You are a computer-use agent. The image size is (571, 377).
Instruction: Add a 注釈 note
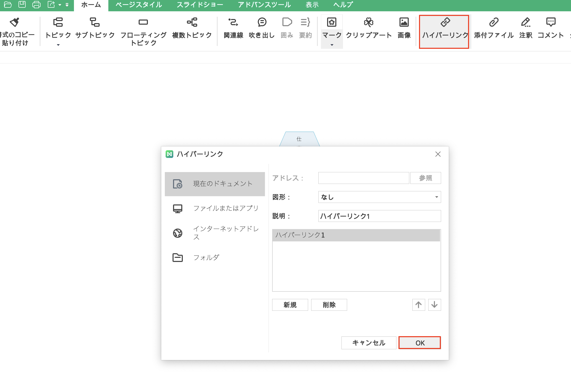click(526, 28)
